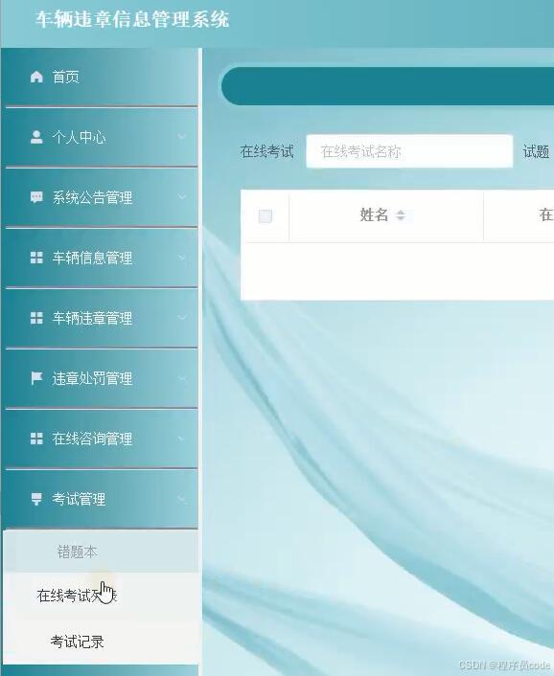This screenshot has height=676, width=554.
Task: Click the grid icon beside 车辆违章管理
Action: [x=36, y=318]
